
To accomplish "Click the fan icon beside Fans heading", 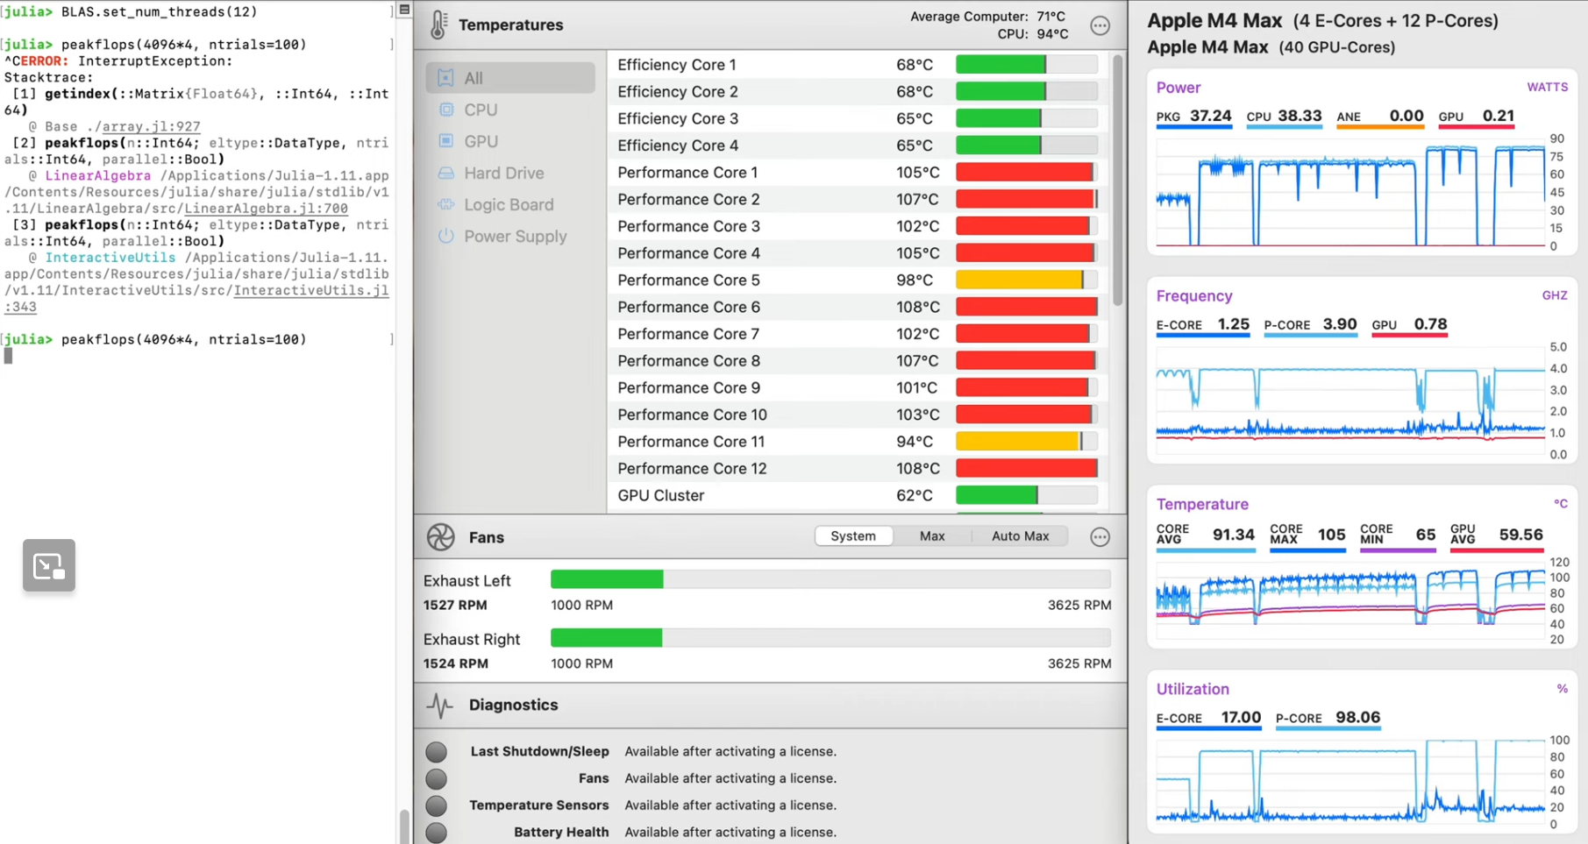I will coord(440,536).
